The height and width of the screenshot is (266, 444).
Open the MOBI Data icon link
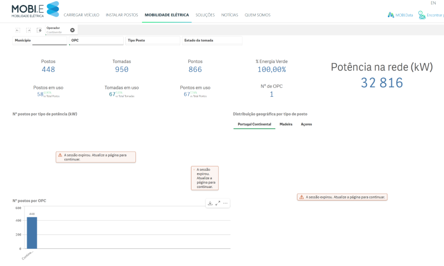391,15
